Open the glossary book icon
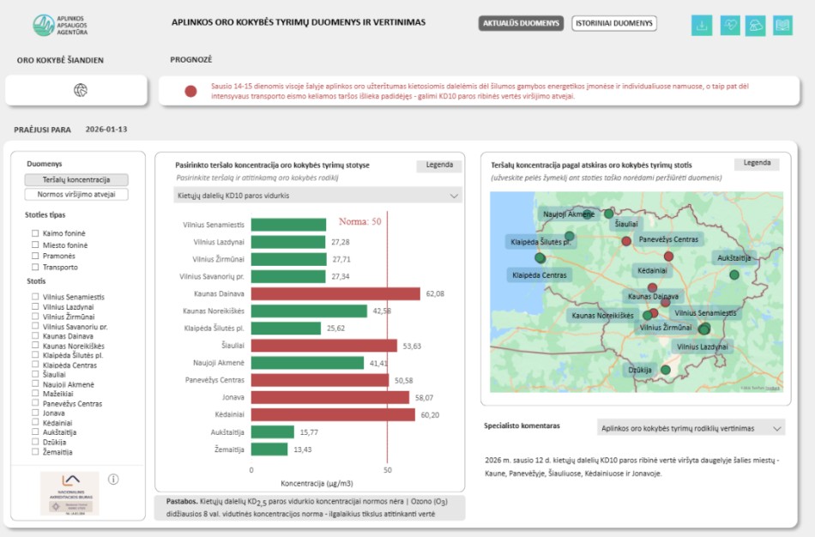 tap(782, 25)
